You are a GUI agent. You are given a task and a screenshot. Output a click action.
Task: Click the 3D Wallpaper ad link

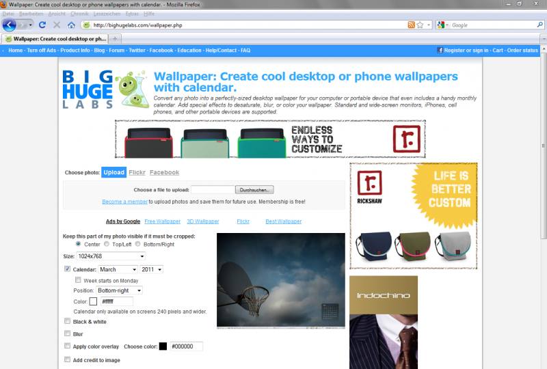(203, 221)
